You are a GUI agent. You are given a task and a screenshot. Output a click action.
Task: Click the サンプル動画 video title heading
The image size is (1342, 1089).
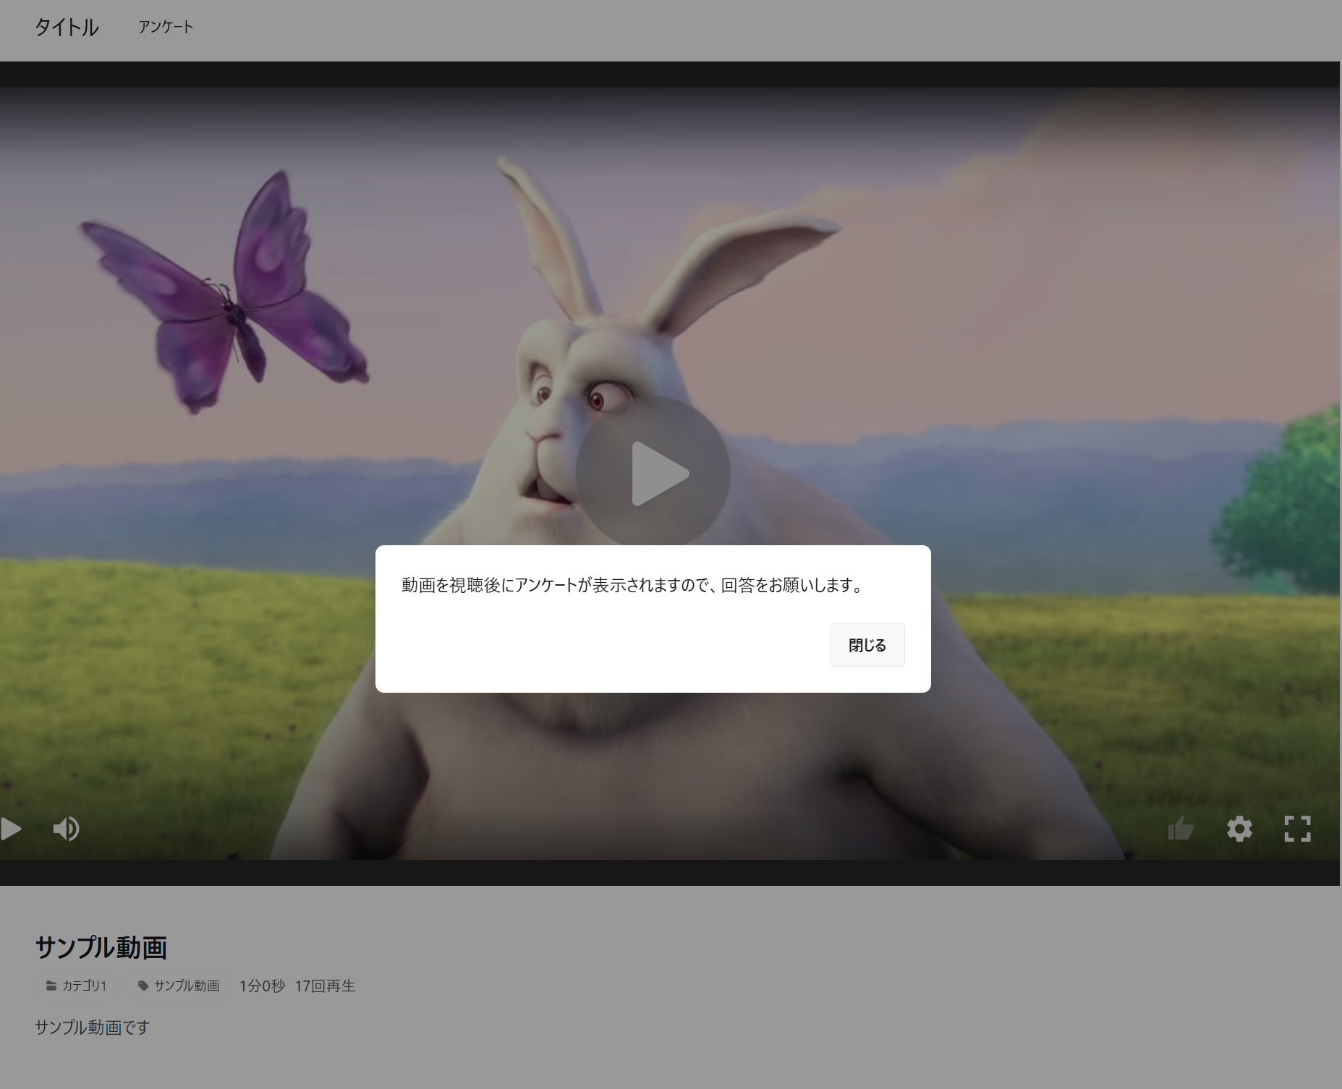(101, 947)
